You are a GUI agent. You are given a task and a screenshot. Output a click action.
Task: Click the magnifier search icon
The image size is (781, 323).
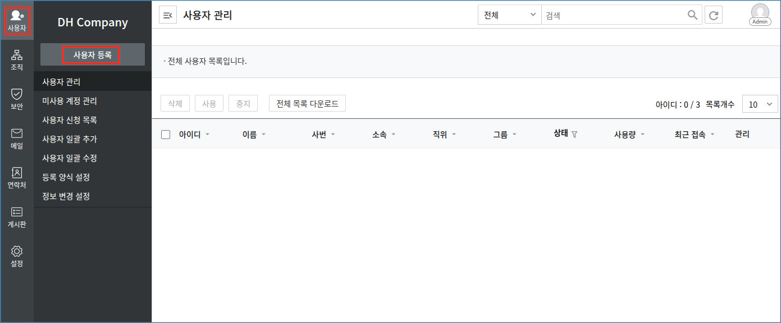click(693, 15)
